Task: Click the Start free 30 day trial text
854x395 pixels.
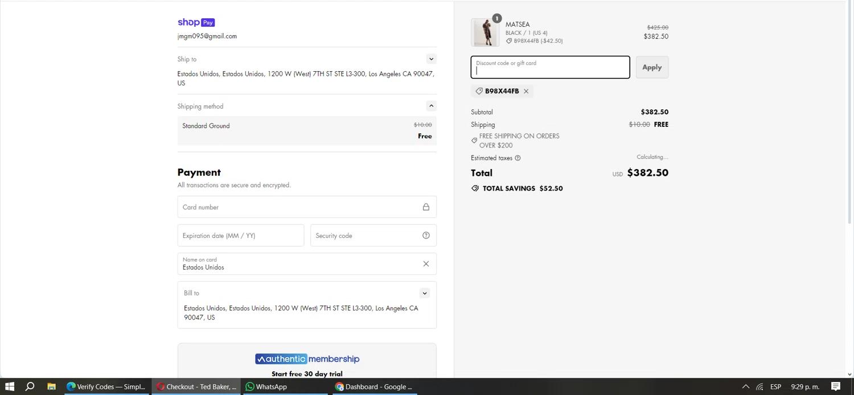Action: [x=307, y=374]
